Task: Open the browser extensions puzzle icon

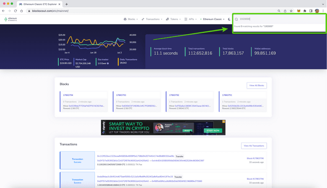Action: [x=305, y=11]
